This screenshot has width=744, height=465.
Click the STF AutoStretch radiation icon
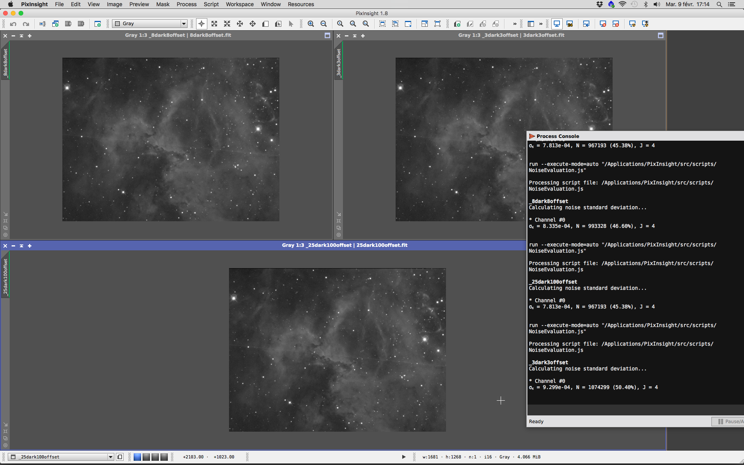(632, 24)
